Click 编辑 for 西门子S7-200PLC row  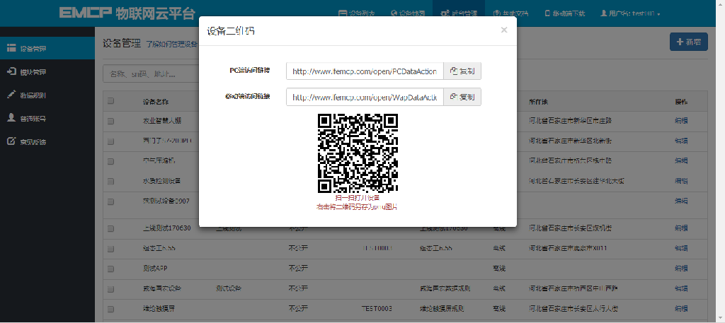pyautogui.click(x=681, y=141)
